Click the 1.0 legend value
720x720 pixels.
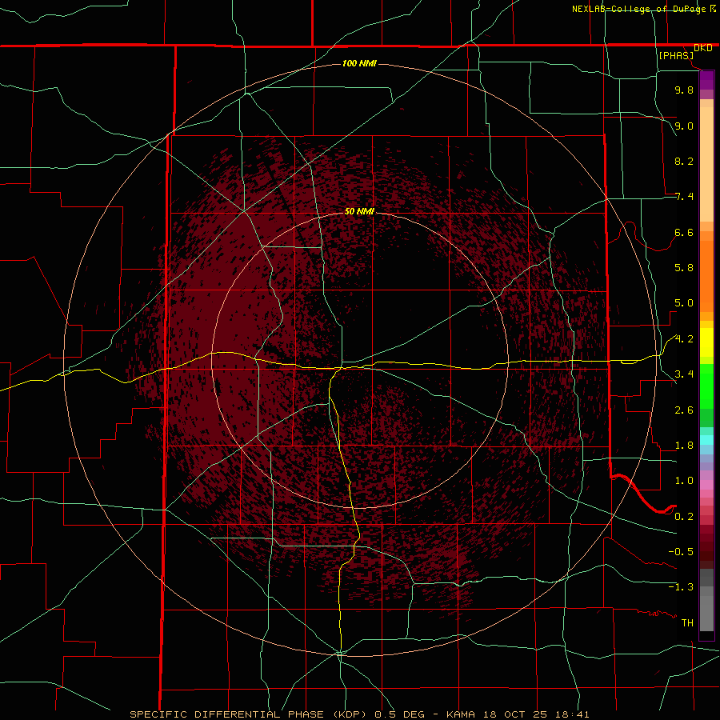(x=684, y=481)
